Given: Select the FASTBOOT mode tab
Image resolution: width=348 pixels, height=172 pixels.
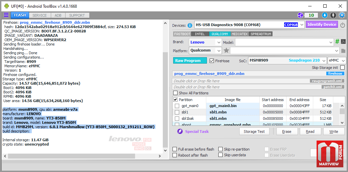Looking at the screenshot, I should click(x=182, y=34).
